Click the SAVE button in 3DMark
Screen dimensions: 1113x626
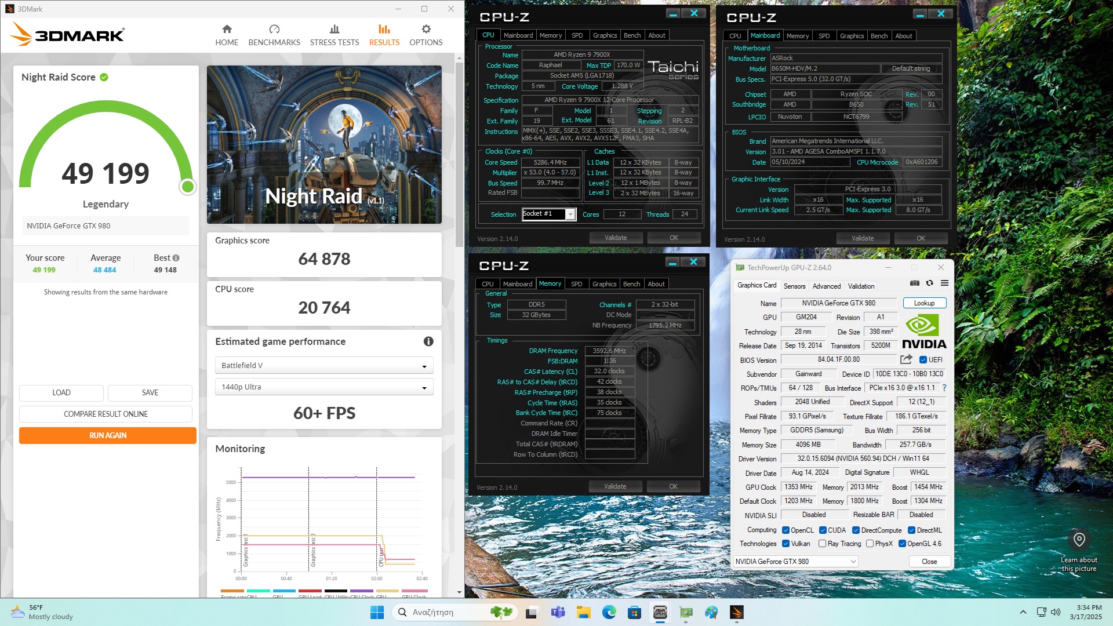150,392
